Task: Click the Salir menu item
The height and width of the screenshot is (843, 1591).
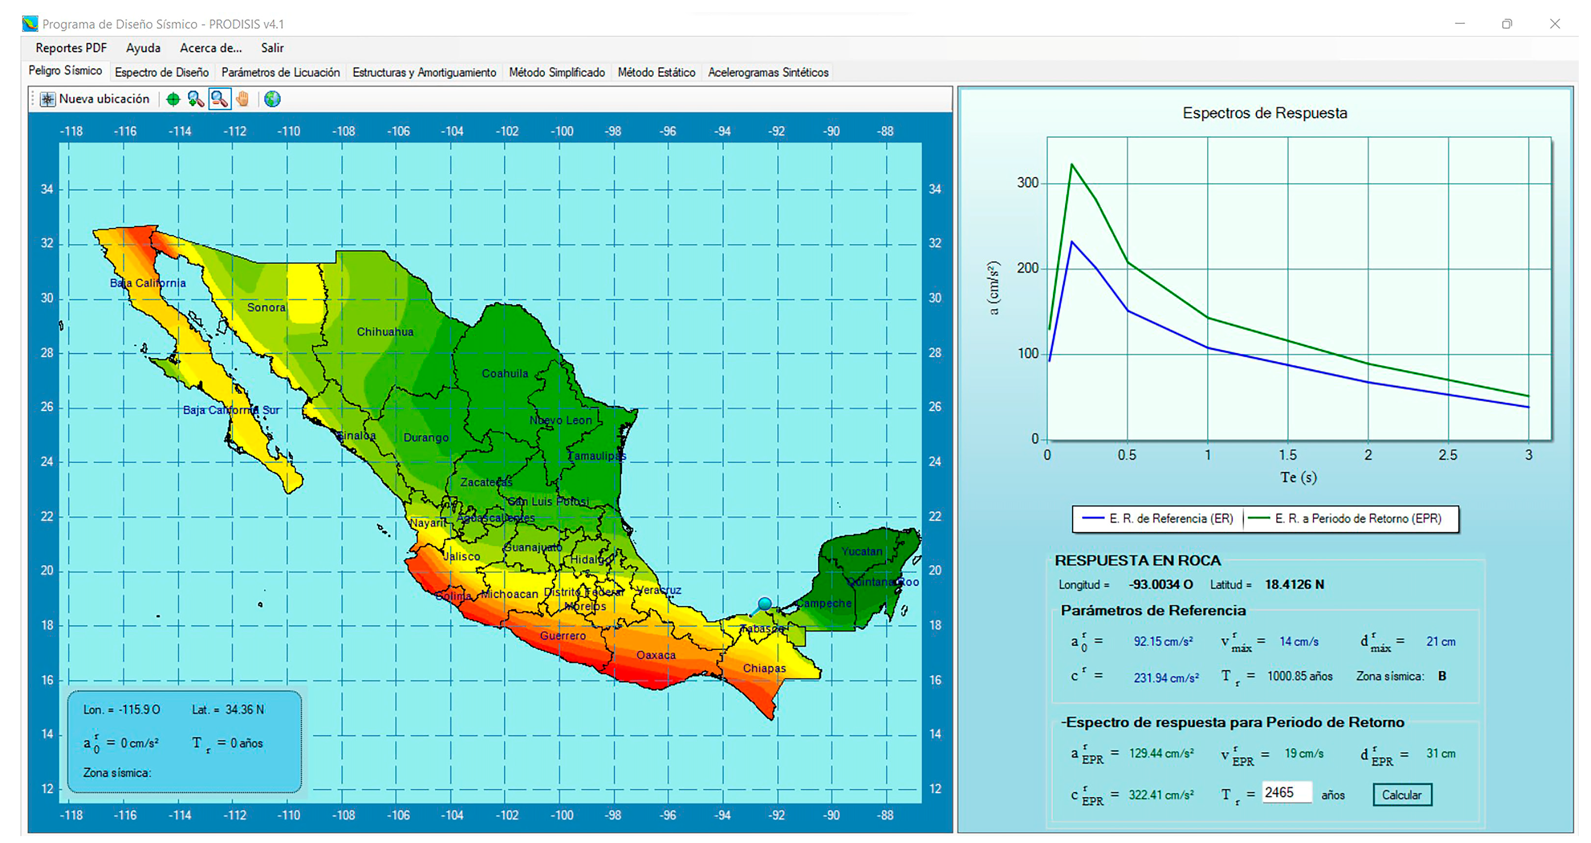Action: tap(272, 48)
